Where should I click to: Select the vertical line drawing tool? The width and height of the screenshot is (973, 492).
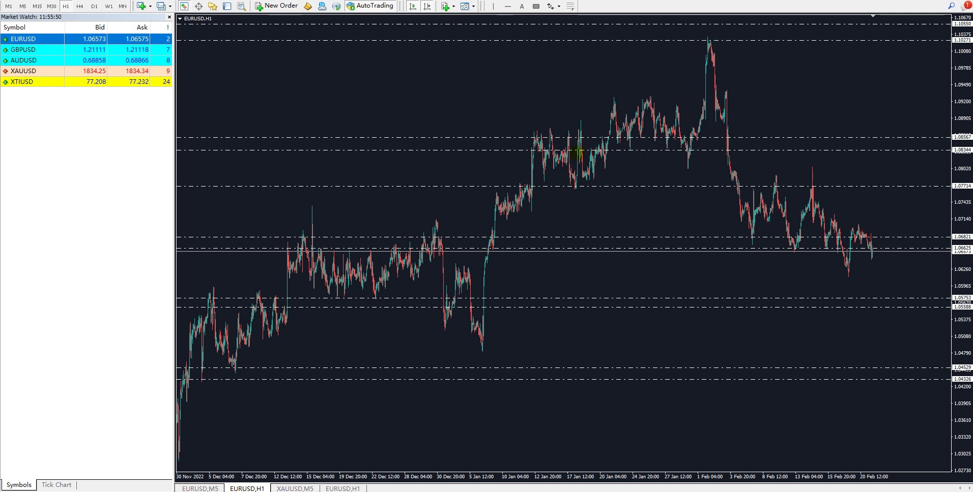click(x=493, y=6)
